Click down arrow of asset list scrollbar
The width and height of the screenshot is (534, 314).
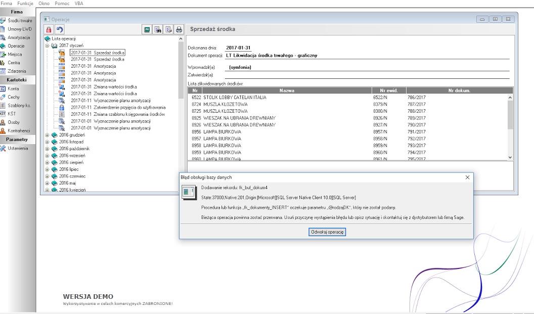(x=510, y=158)
